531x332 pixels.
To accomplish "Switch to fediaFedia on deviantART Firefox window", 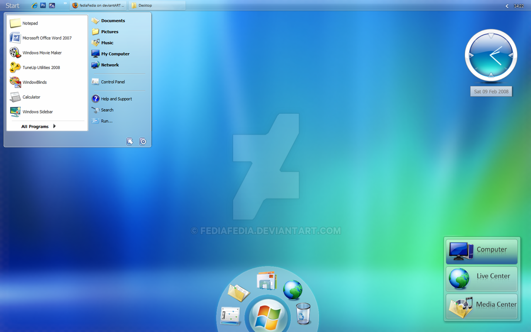I will (98, 5).
